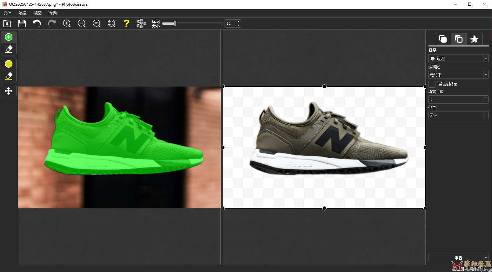Image resolution: width=492 pixels, height=272 pixels.
Task: Click the bottom-right corner crop handle
Action: tap(425, 208)
